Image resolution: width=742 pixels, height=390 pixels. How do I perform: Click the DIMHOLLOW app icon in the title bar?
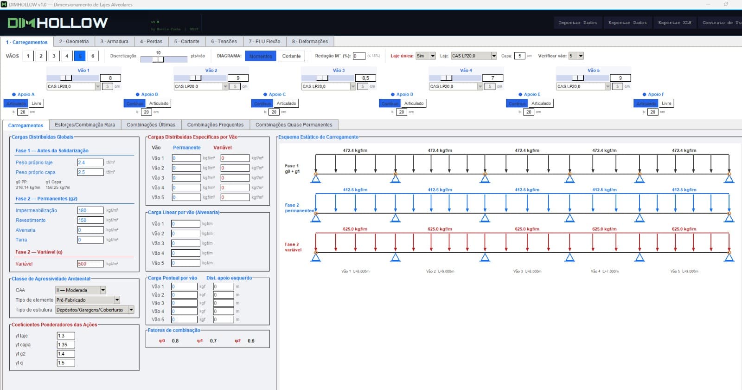(x=4, y=4)
